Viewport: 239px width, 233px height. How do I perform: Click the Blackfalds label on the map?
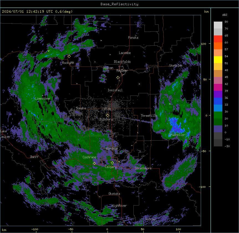122,62
